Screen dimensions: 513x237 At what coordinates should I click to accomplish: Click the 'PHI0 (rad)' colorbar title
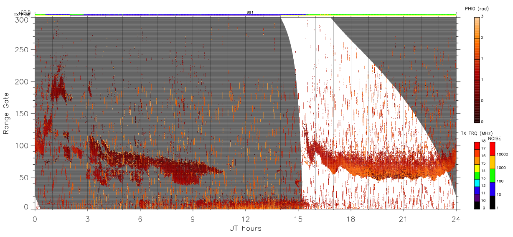point(477,9)
